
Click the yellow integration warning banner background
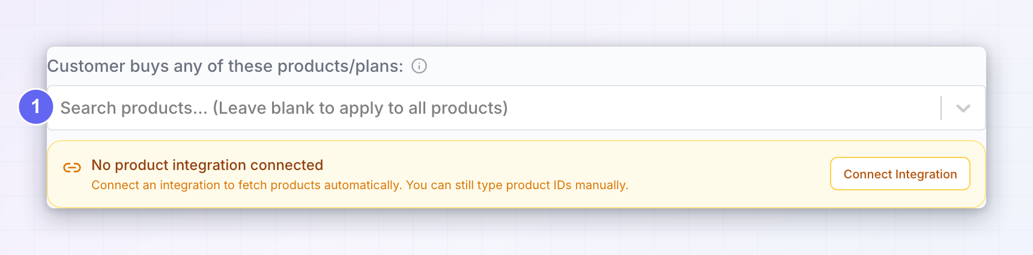tap(516, 174)
